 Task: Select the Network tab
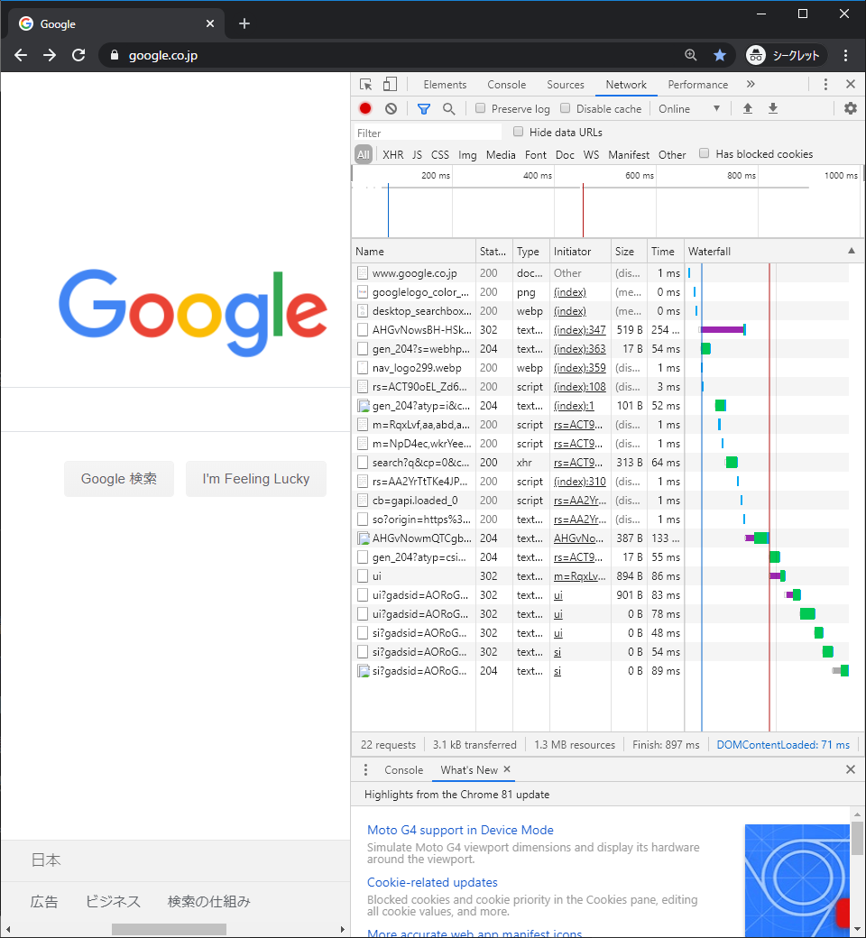(626, 85)
